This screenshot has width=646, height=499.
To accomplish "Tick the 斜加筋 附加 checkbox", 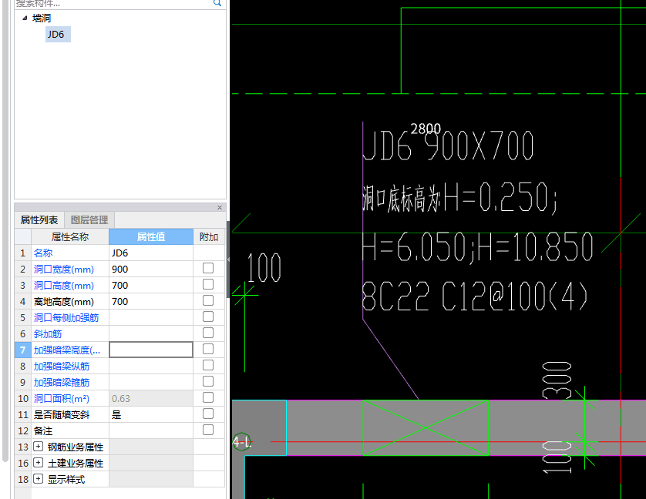I will (x=208, y=333).
